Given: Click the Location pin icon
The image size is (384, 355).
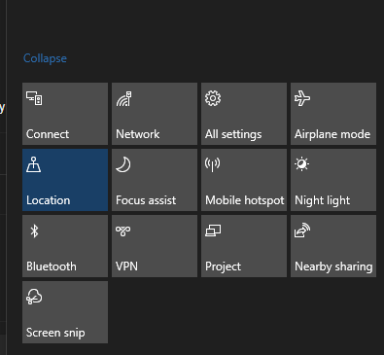Looking at the screenshot, I should pos(34,164).
